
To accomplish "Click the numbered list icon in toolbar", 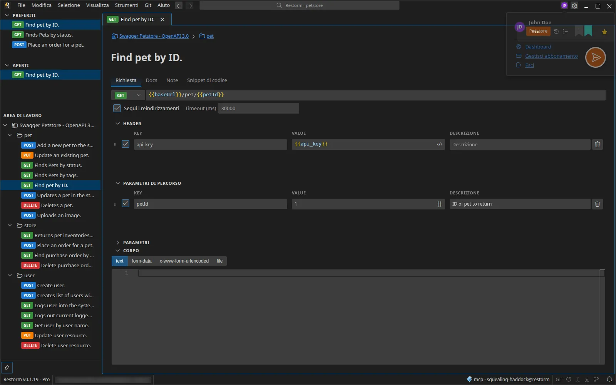I will point(565,32).
